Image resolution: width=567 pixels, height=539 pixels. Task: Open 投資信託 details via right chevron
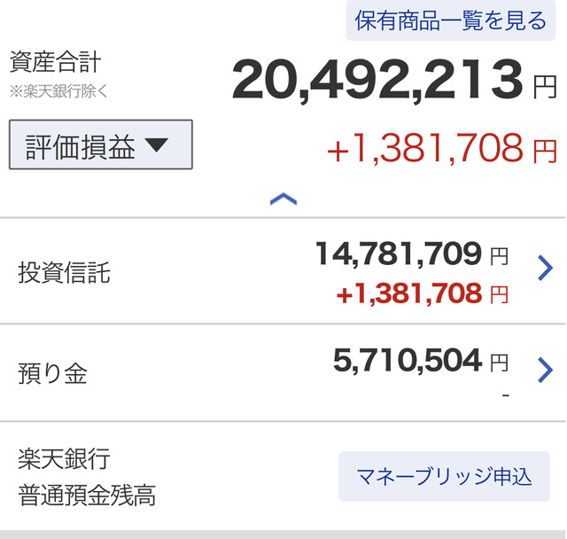point(545,268)
